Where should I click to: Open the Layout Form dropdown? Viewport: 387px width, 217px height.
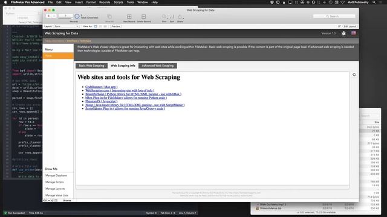click(x=67, y=27)
